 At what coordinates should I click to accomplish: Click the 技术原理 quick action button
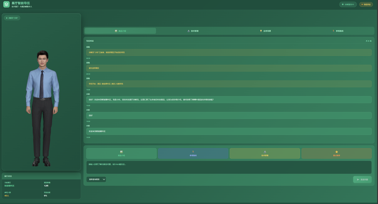[265, 153]
